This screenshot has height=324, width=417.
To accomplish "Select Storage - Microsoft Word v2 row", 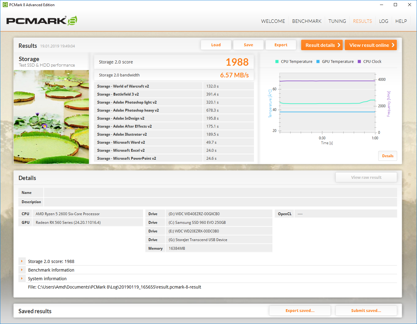I will pyautogui.click(x=174, y=142).
